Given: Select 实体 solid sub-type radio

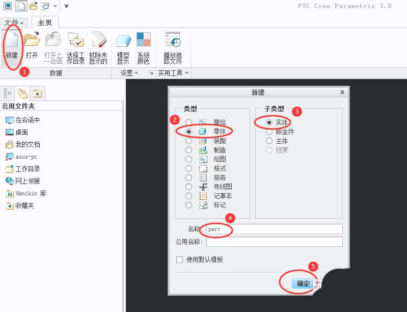Looking at the screenshot, I should (269, 122).
